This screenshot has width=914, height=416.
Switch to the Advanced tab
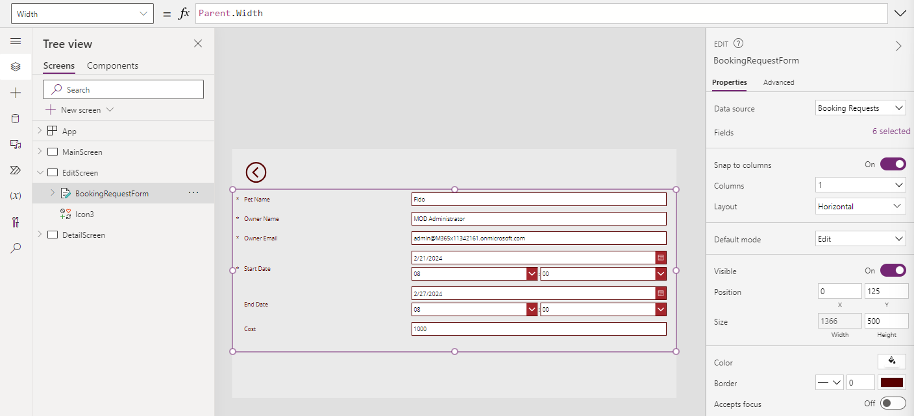click(x=779, y=82)
